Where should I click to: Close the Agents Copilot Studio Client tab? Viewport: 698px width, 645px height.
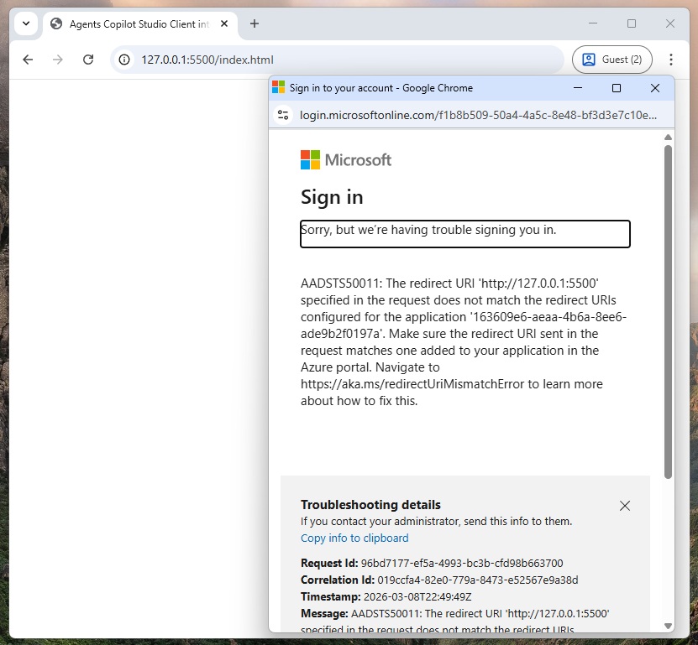coord(223,24)
